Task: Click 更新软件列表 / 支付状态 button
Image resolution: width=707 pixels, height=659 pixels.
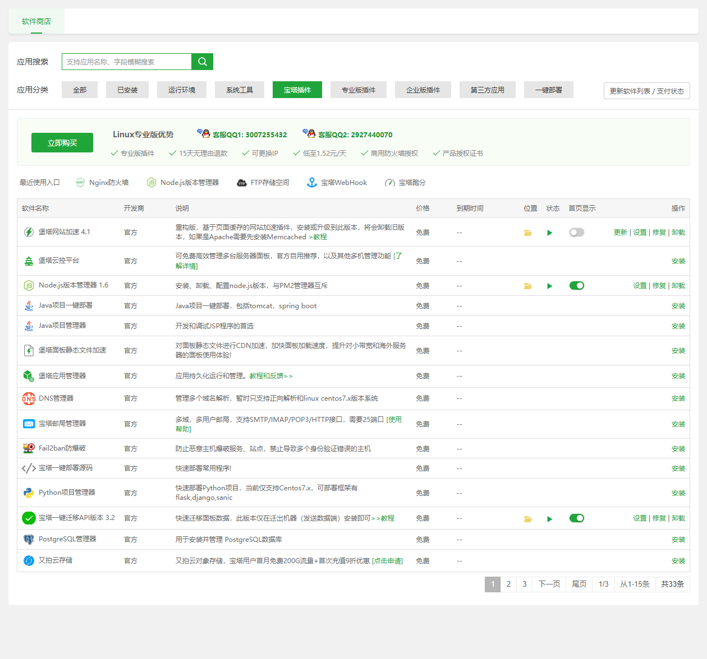Action: (646, 91)
